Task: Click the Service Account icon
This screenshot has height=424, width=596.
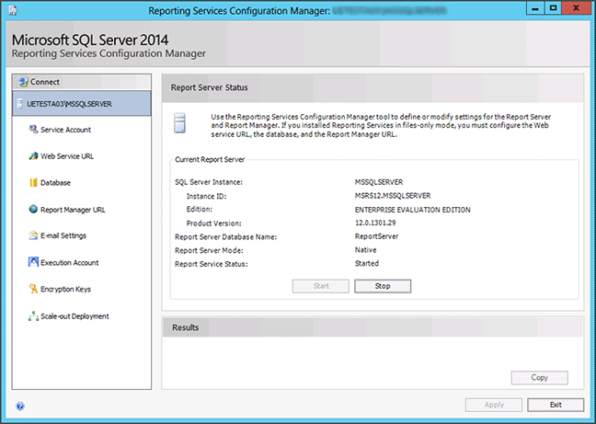Action: click(33, 130)
